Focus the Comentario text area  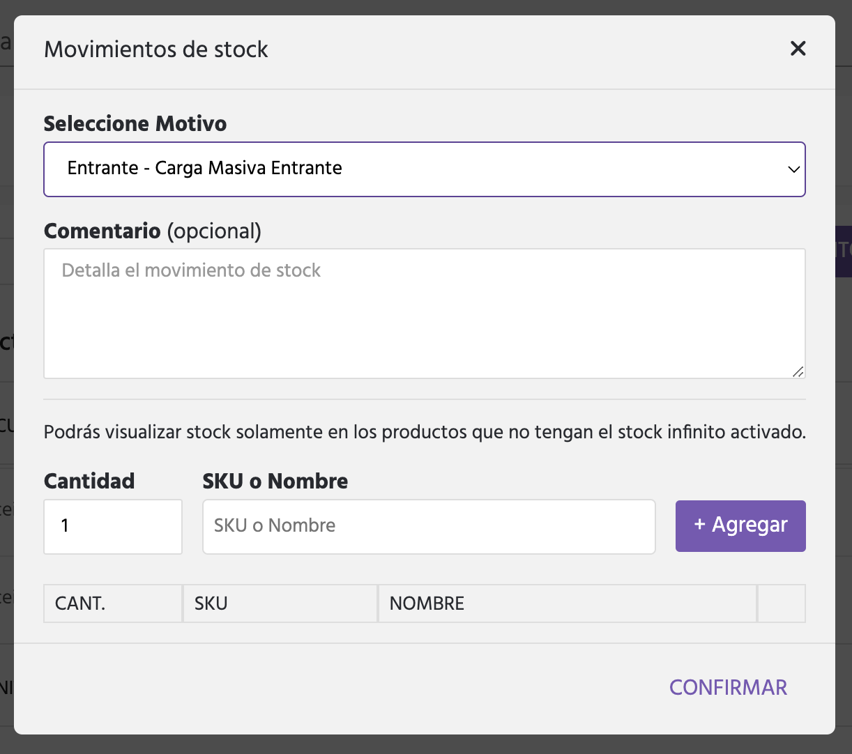[424, 314]
